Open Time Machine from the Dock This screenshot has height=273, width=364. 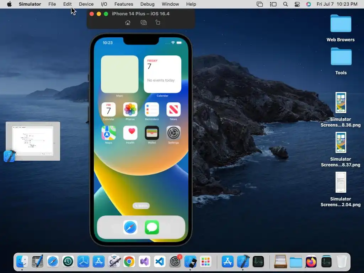(68, 262)
